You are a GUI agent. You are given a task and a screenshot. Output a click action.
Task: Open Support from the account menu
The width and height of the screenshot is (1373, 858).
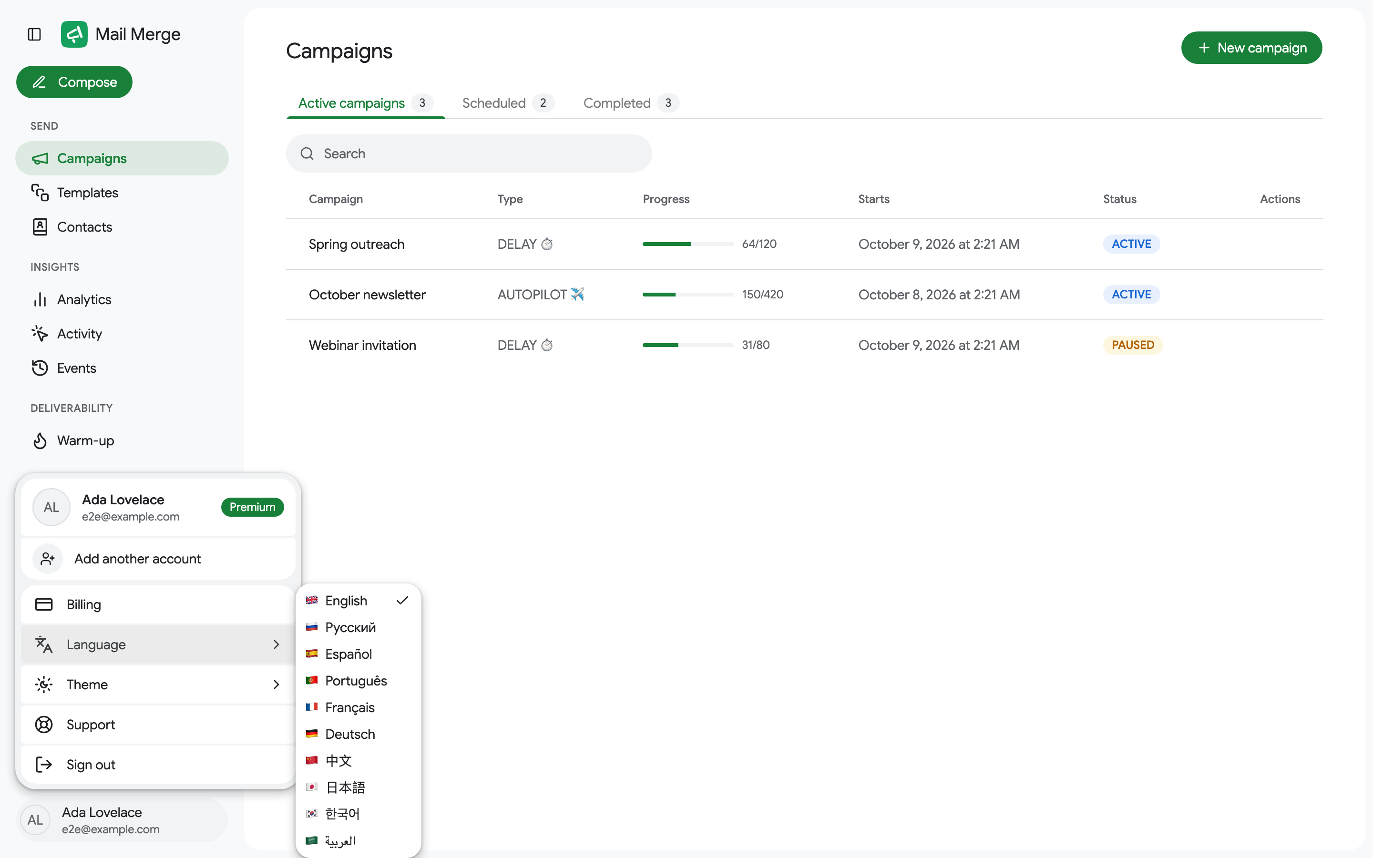tap(158, 725)
